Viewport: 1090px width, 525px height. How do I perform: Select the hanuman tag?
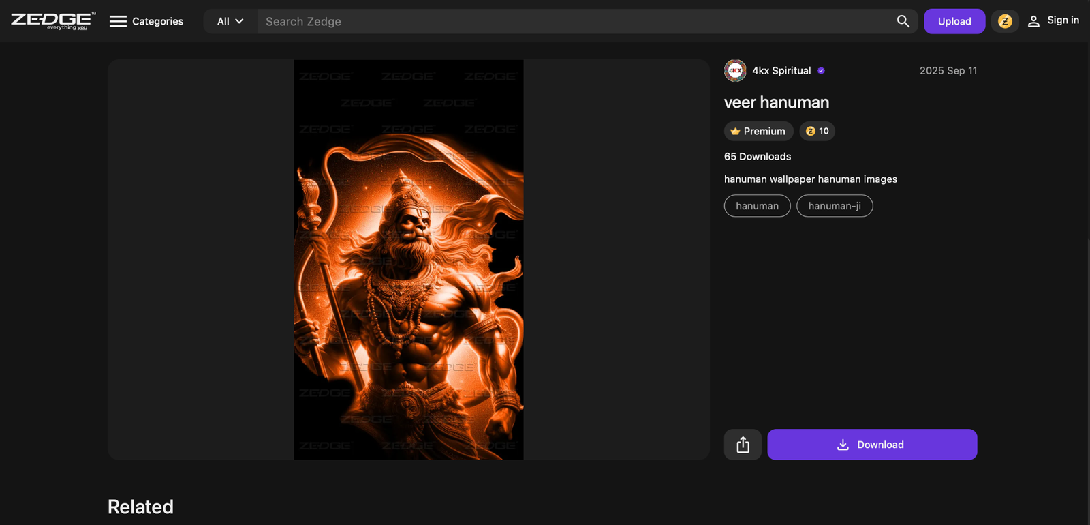[758, 206]
